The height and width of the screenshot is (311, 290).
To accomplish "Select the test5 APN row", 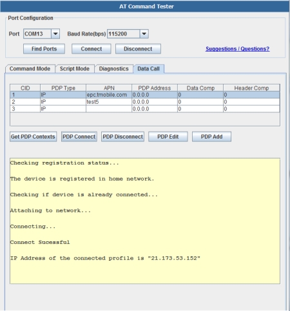I will 145,102.
